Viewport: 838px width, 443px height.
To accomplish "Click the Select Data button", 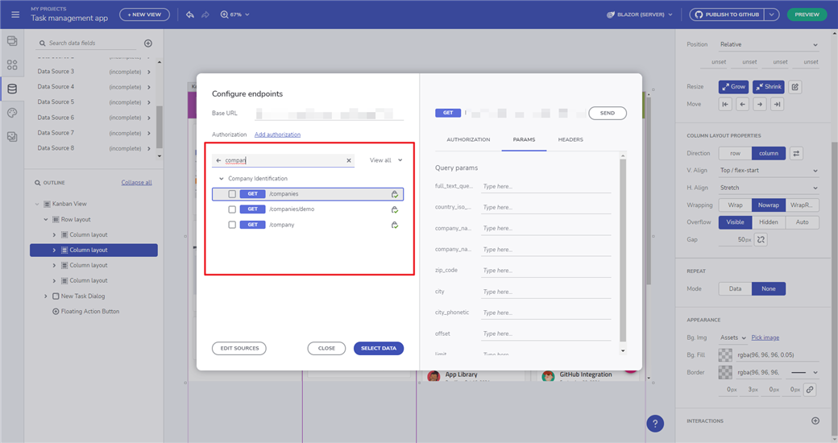I will pyautogui.click(x=378, y=348).
